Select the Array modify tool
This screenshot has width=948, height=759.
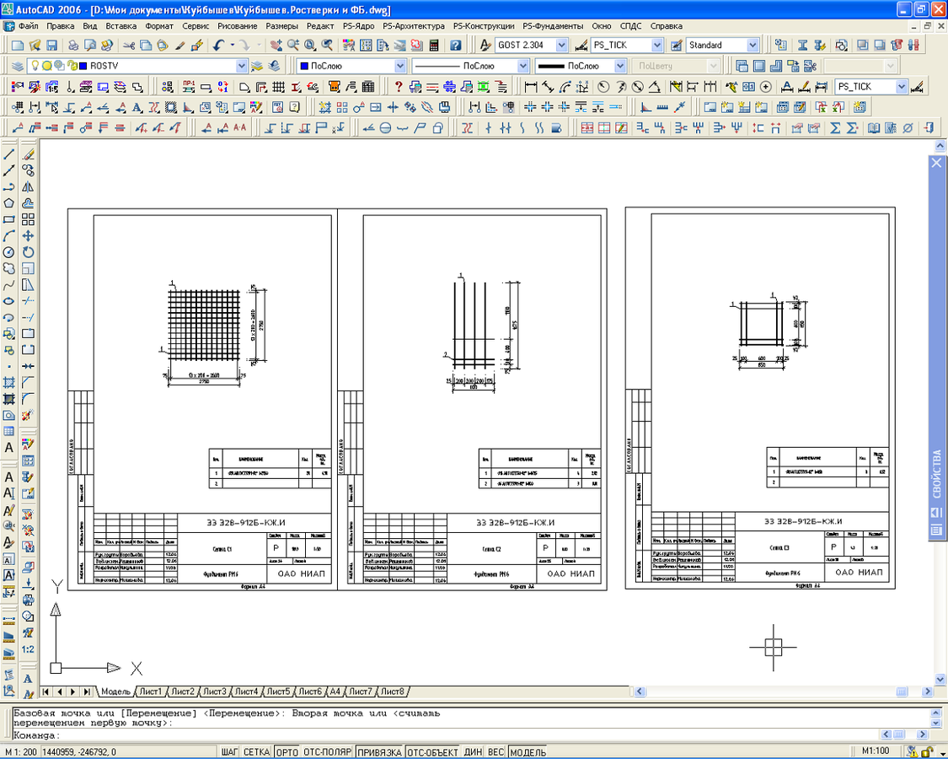[x=28, y=220]
